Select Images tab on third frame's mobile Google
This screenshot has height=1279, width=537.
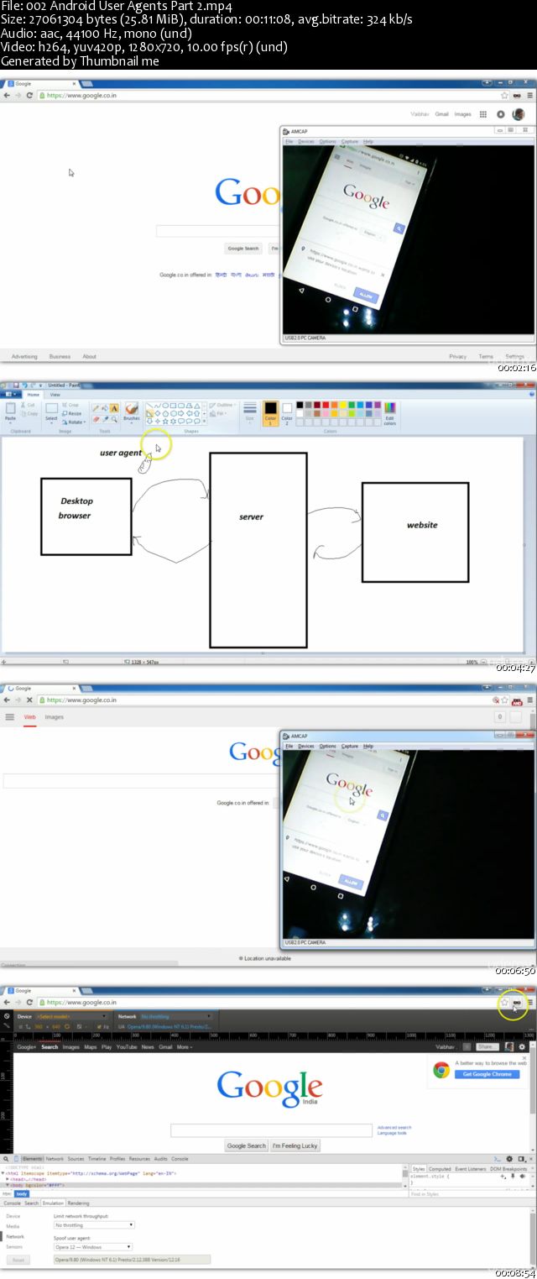coord(55,717)
